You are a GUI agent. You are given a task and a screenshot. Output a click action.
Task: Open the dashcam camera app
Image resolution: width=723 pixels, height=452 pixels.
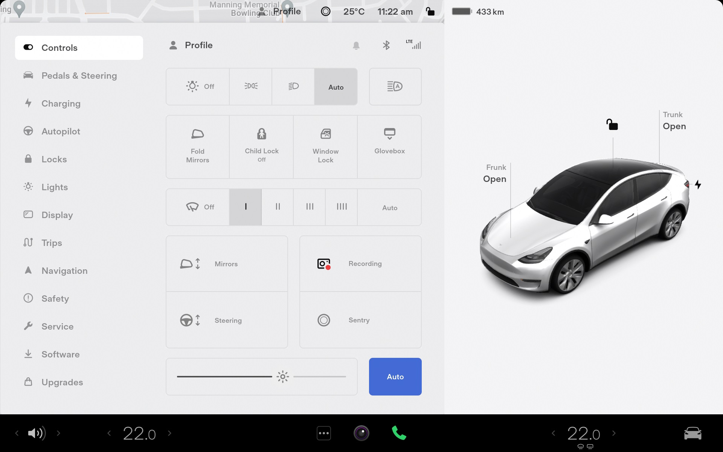(361, 433)
